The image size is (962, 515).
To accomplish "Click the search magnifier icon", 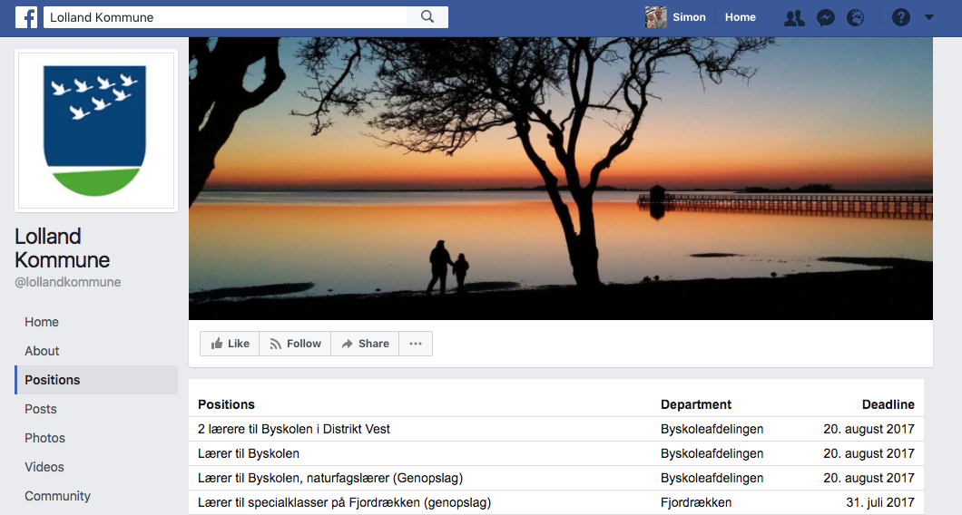I will point(428,17).
